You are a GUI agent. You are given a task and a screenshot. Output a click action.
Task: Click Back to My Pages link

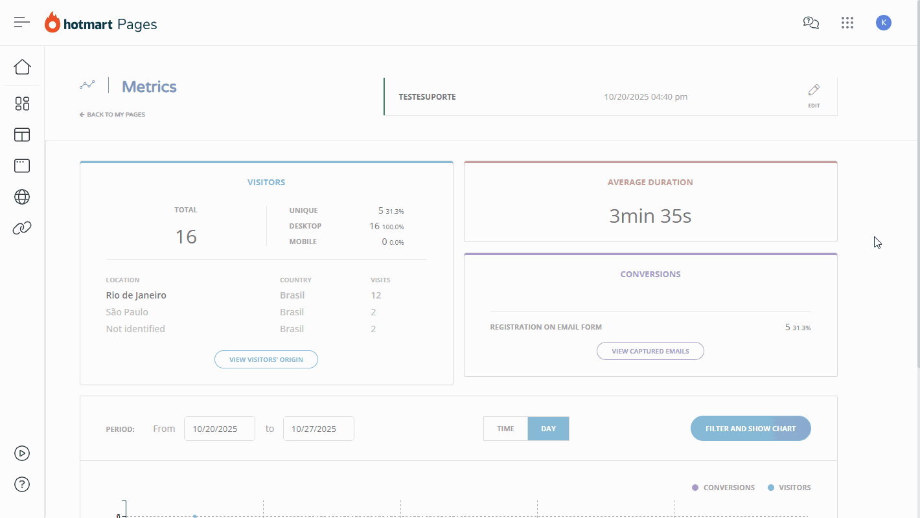(x=113, y=115)
